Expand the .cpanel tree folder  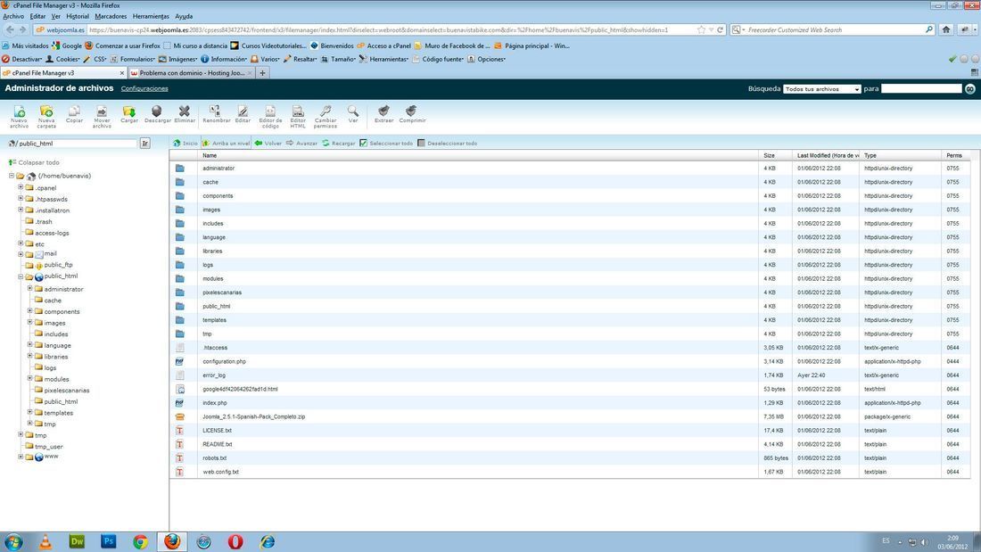click(x=21, y=187)
